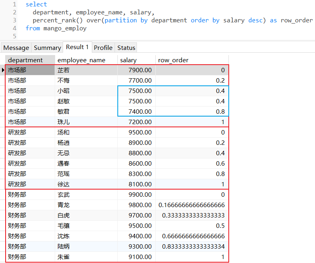Select salary cell 9900.00

[137, 194]
